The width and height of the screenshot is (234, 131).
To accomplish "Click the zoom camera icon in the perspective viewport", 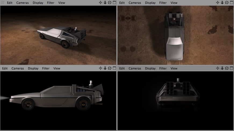I will [105, 3].
